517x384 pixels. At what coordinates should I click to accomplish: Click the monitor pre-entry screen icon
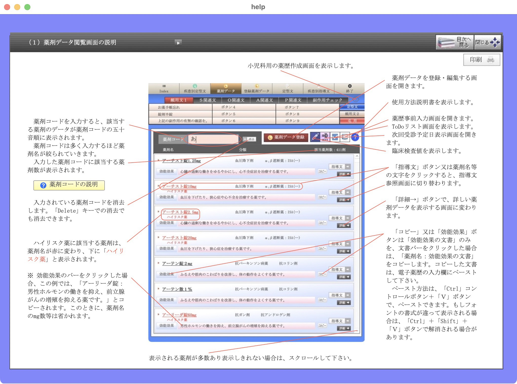point(345,137)
